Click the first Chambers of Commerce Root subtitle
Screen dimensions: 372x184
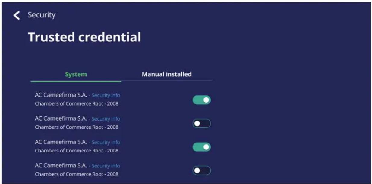tap(77, 104)
